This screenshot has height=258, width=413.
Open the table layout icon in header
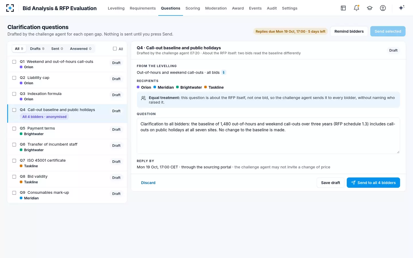click(x=343, y=8)
